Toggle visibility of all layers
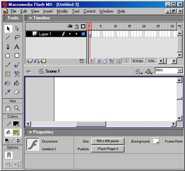This screenshot has height=171, width=185. click(70, 26)
